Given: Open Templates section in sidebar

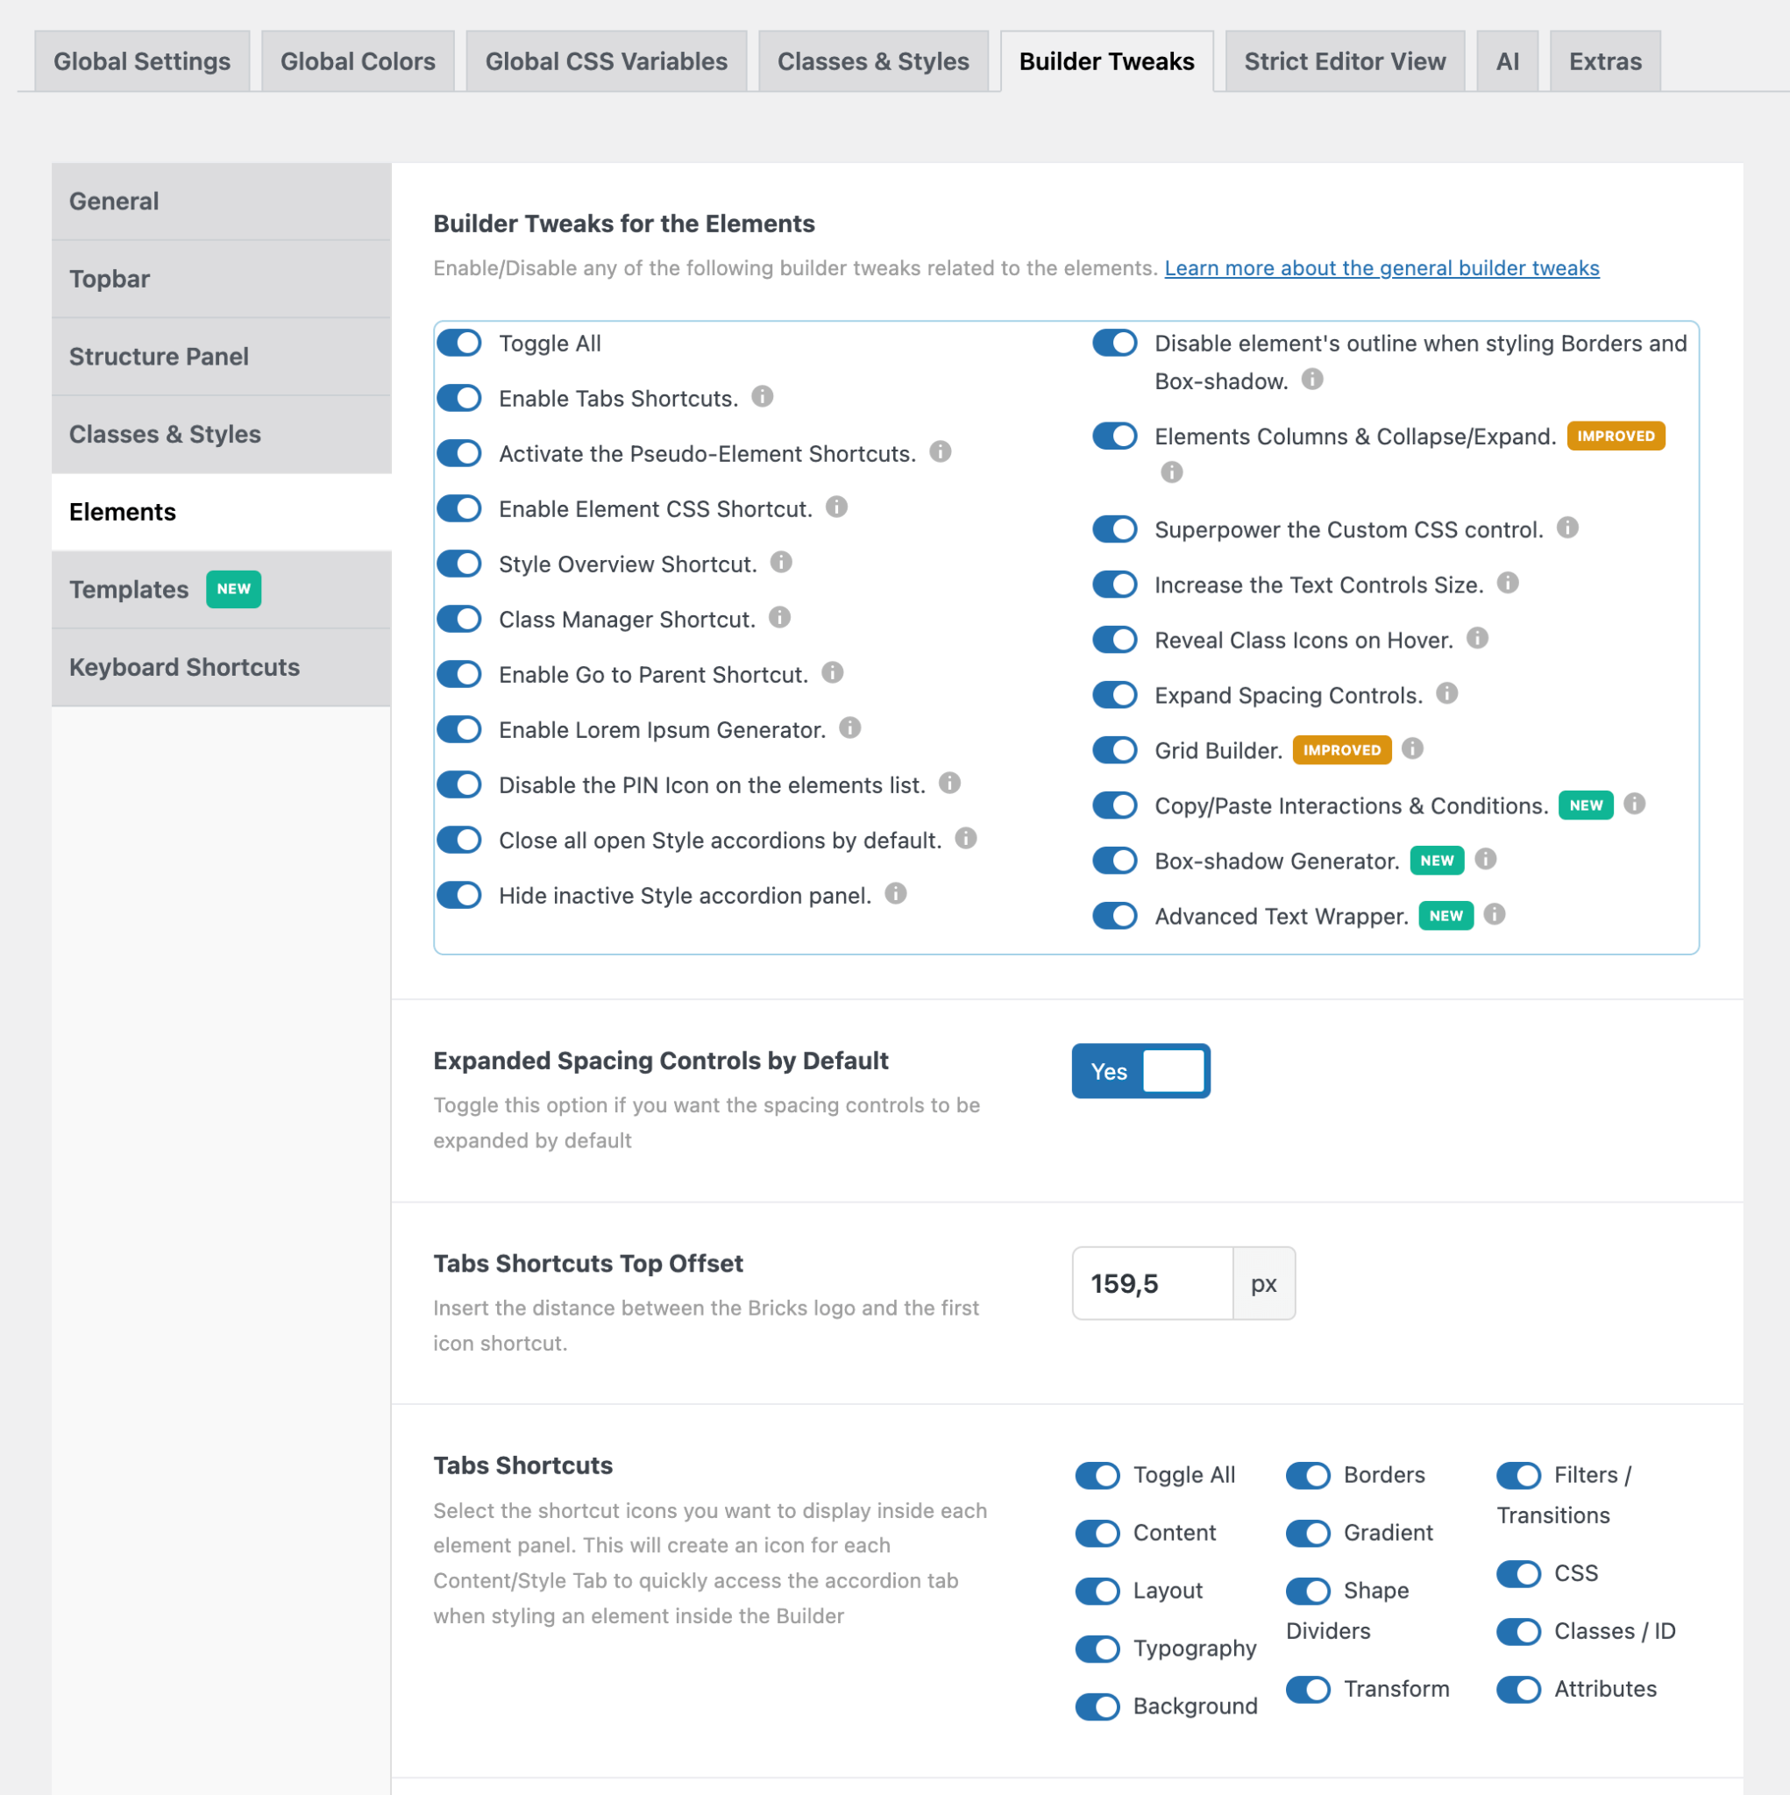Looking at the screenshot, I should [221, 590].
